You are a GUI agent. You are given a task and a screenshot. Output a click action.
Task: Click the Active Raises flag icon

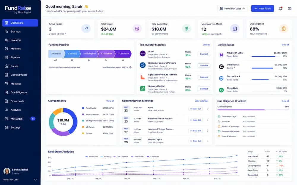pyautogui.click(x=86, y=29)
